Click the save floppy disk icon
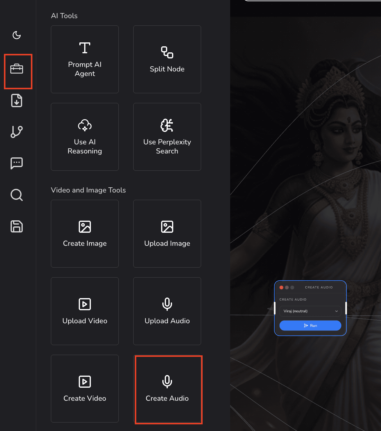Image resolution: width=381 pixels, height=431 pixels. point(17,226)
